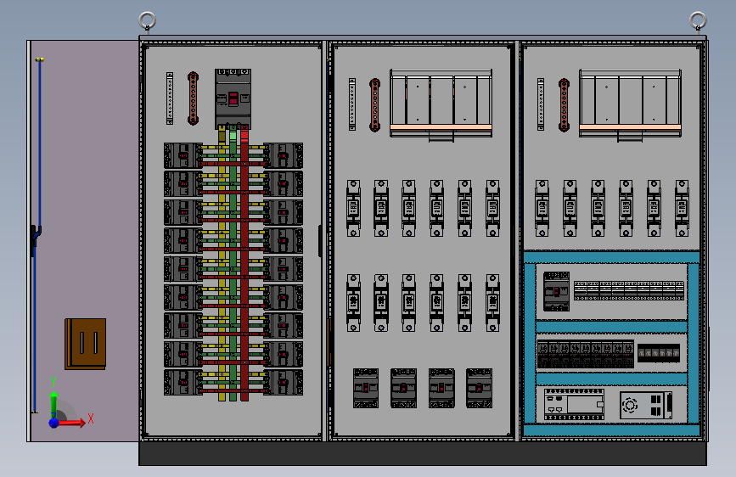
Task: Select the top-right branch breaker beside the busbars
Action: [284, 155]
